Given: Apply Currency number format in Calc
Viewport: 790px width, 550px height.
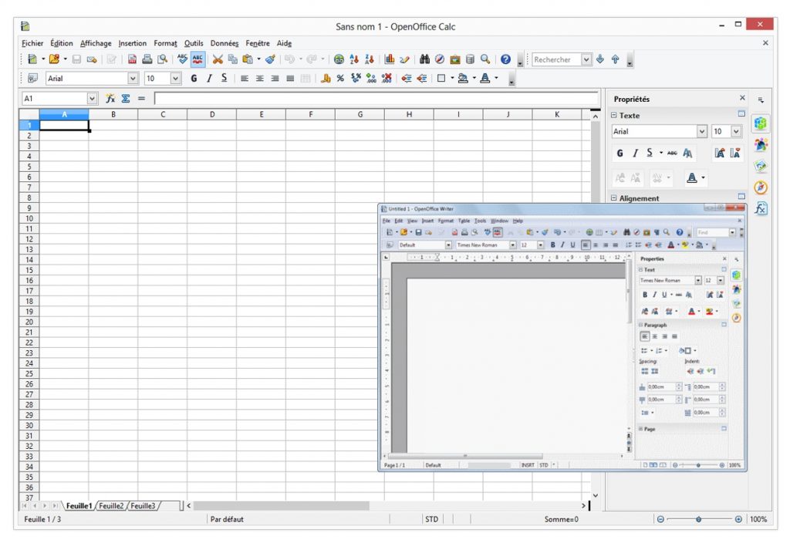Looking at the screenshot, I should [x=326, y=78].
